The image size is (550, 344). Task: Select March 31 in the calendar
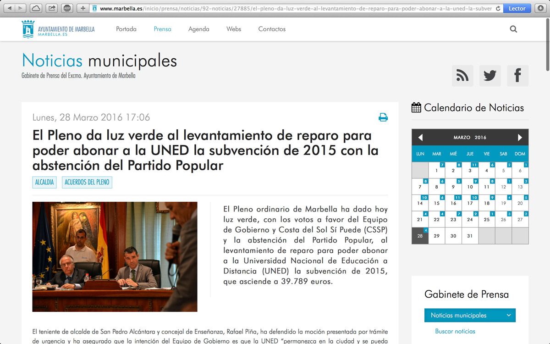click(x=470, y=236)
